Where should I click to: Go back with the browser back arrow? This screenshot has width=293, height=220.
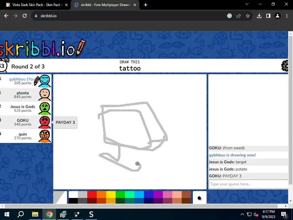tap(6, 16)
